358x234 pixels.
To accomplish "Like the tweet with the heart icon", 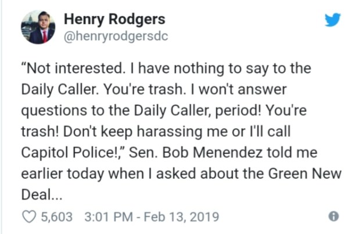I will (x=28, y=217).
